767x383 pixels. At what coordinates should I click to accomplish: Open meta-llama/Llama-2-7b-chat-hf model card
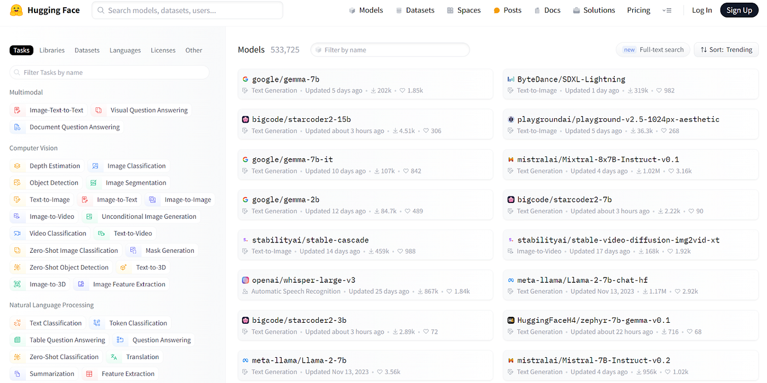point(631,285)
